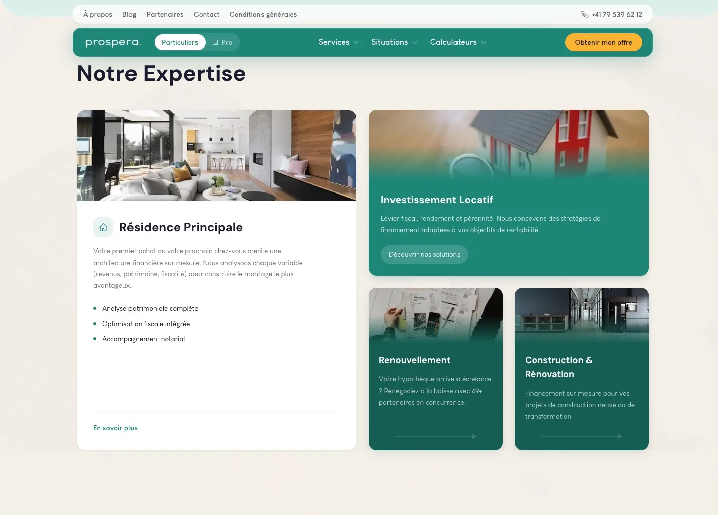Viewport: 718px width, 515px height.
Task: Click the house icon beside Résidence Principale
Action: tap(103, 227)
